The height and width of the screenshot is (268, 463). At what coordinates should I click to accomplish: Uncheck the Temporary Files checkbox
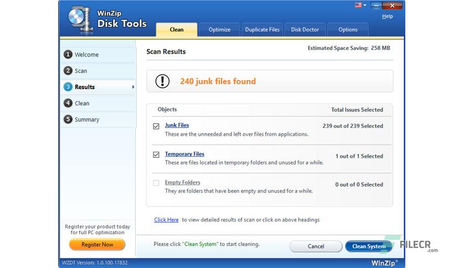(x=156, y=154)
